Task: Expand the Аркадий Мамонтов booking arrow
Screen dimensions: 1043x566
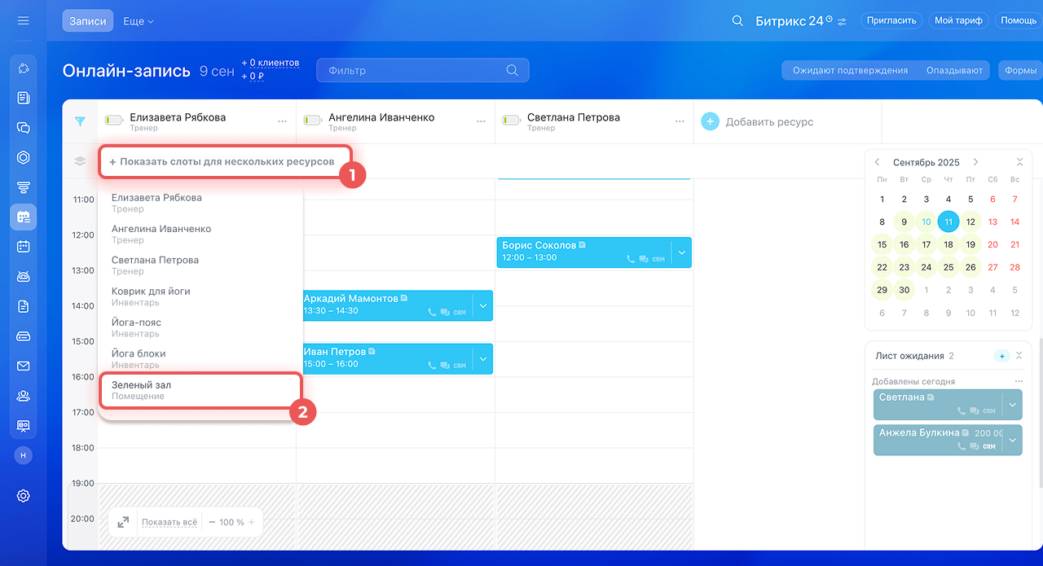Action: (x=483, y=305)
